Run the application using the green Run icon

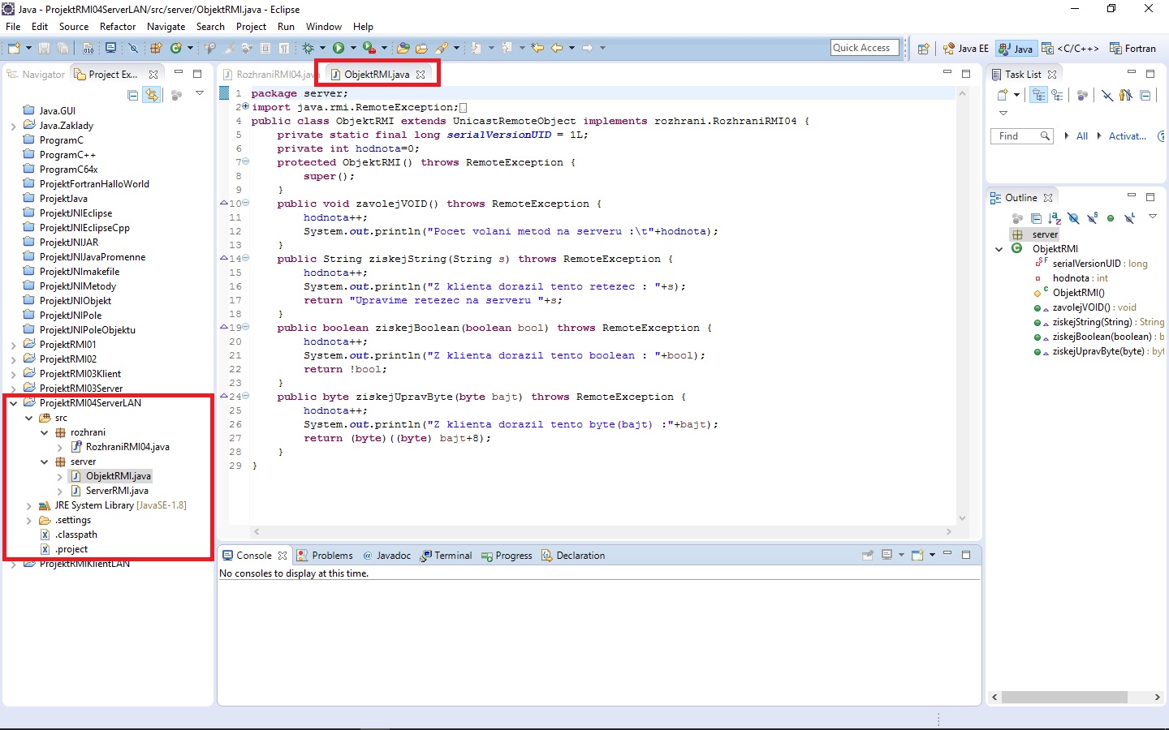coord(339,47)
